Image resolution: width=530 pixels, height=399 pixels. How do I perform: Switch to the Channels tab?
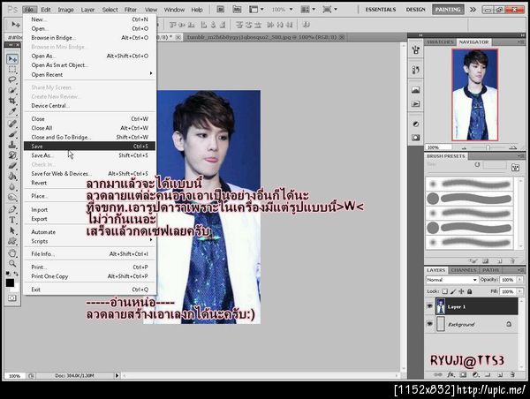(x=464, y=270)
